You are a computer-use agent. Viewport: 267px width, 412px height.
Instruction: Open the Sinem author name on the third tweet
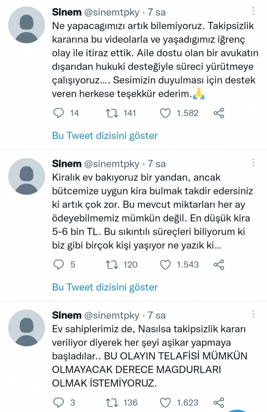point(65,315)
